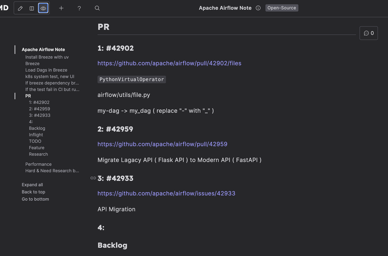Click the 2: #42959 heading
388x256 pixels.
115,129
